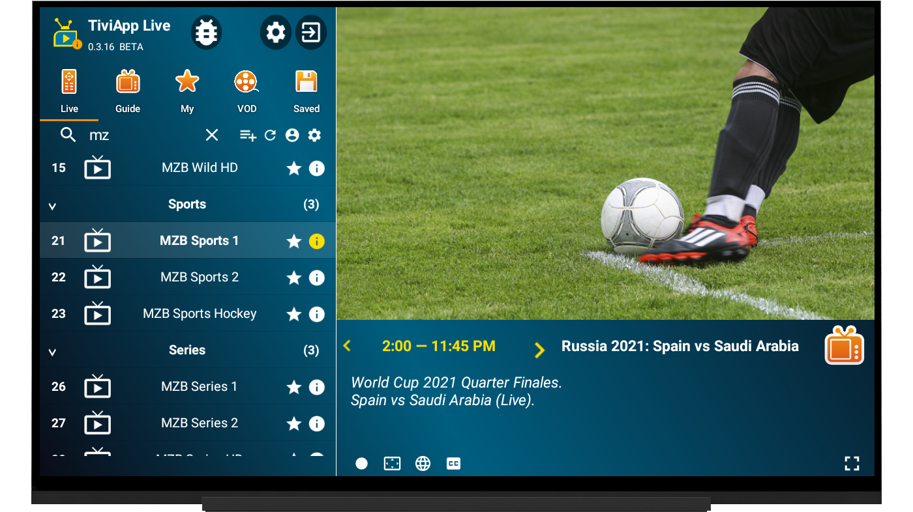Click the add playlist icon
913x512 pixels.
coord(248,135)
